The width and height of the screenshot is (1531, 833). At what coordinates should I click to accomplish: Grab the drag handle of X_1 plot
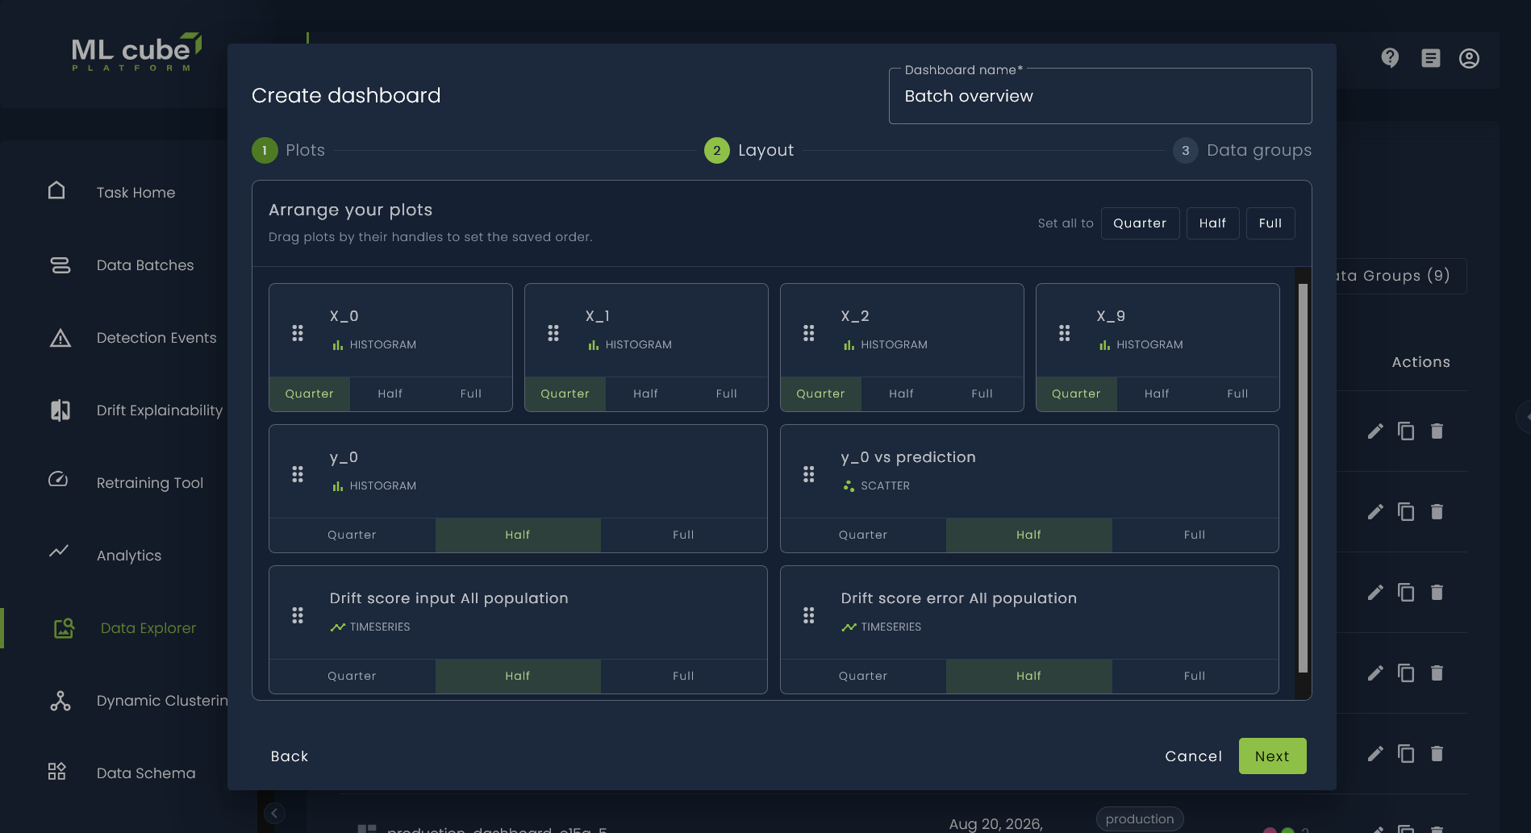click(x=553, y=333)
